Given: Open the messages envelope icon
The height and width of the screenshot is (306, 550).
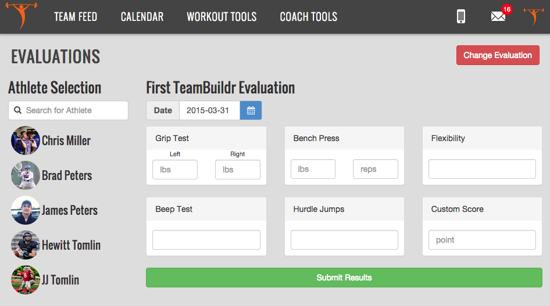Looking at the screenshot, I should 498,16.
